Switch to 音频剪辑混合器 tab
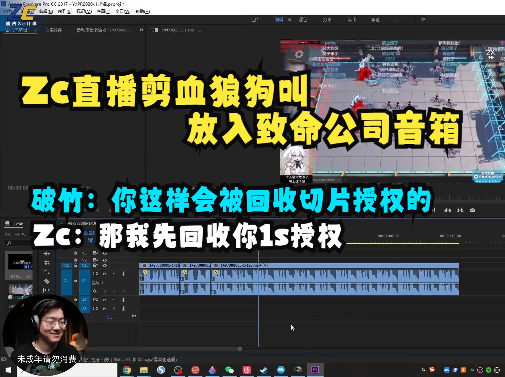 pyautogui.click(x=103, y=30)
